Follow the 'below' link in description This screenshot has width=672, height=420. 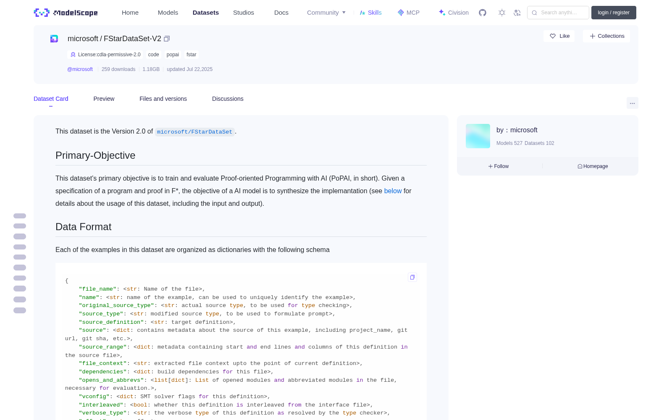point(393,191)
